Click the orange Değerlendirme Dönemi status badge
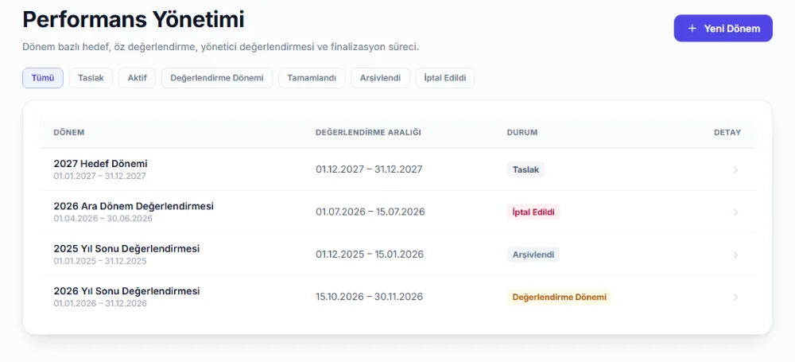 pyautogui.click(x=559, y=297)
